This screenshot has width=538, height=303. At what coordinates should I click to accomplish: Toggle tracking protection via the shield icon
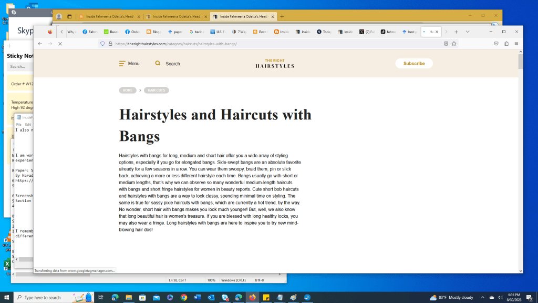point(101,44)
